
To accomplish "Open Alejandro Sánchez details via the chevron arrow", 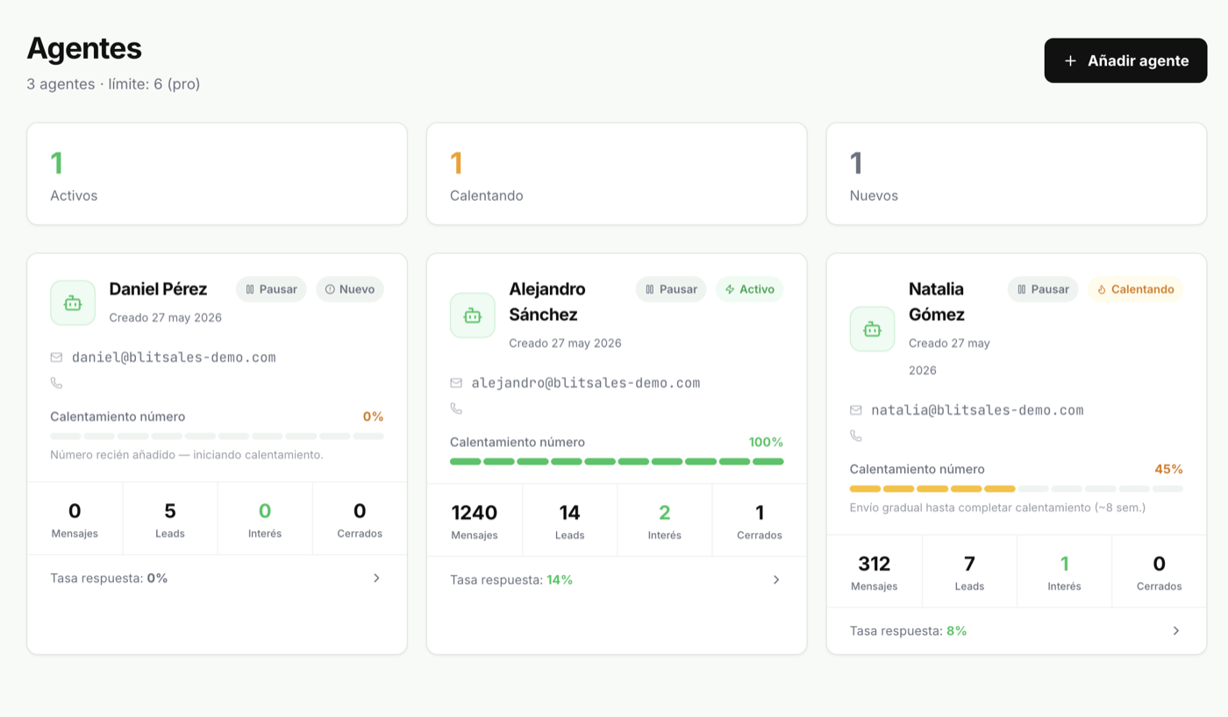I will click(x=776, y=579).
